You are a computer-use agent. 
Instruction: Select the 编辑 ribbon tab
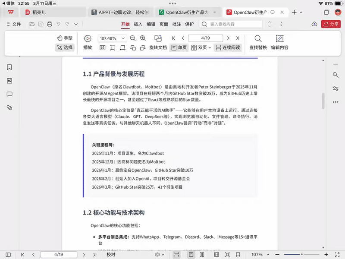pyautogui.click(x=151, y=24)
